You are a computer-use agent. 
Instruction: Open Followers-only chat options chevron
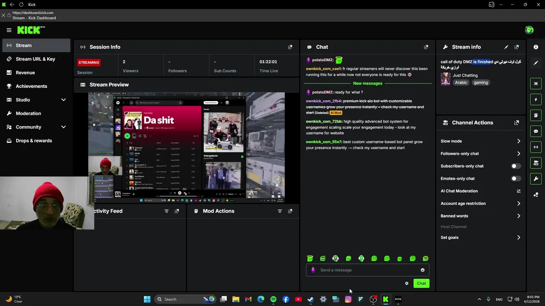coord(519,153)
